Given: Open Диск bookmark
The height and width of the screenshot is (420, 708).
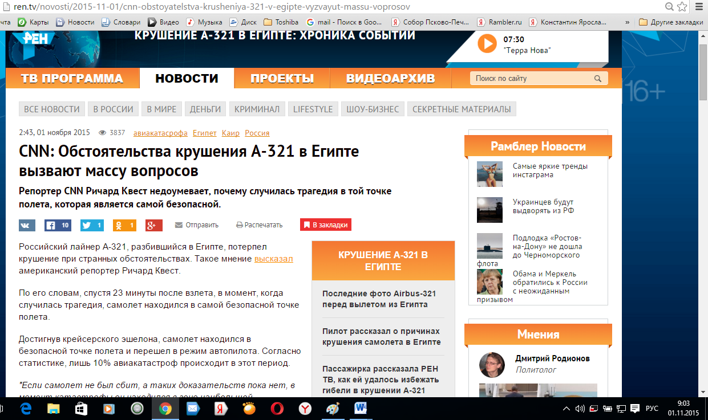Looking at the screenshot, I should point(243,22).
